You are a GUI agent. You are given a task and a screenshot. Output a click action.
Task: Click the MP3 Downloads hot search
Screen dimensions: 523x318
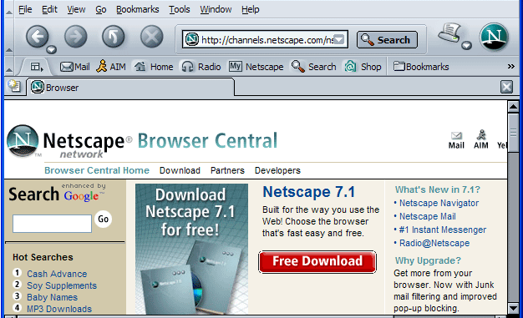59,309
